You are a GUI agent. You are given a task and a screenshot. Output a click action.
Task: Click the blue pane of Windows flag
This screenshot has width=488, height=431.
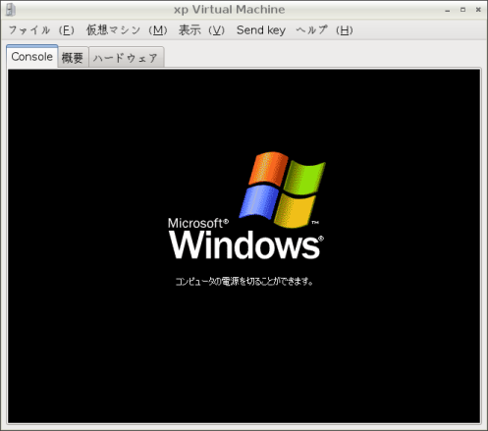258,202
